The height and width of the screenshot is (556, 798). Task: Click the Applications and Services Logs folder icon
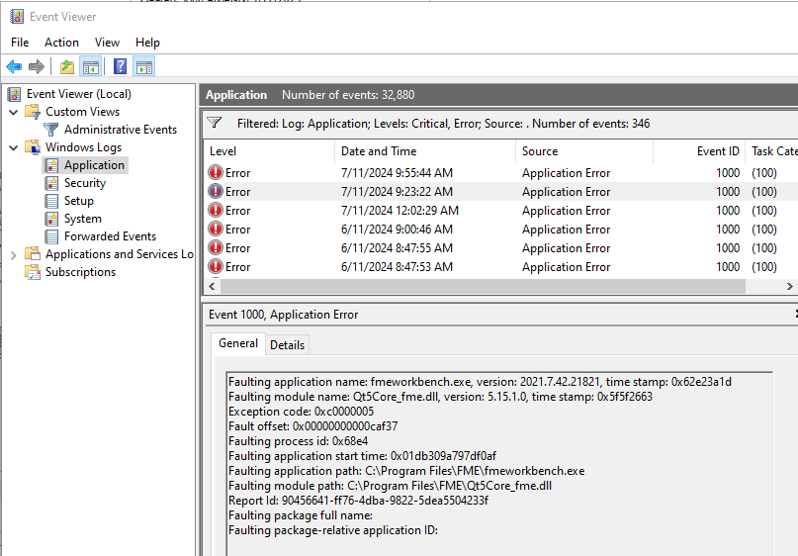pyautogui.click(x=33, y=254)
